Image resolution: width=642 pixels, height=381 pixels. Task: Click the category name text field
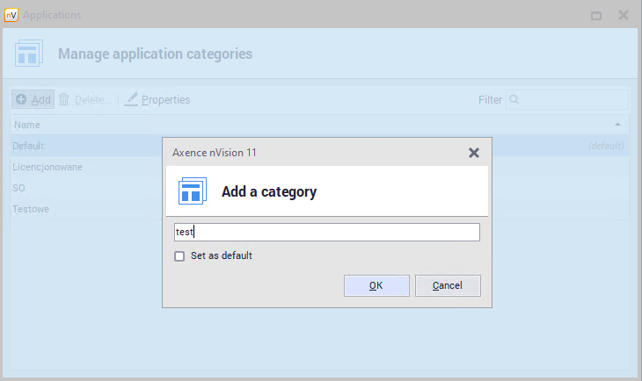(326, 232)
